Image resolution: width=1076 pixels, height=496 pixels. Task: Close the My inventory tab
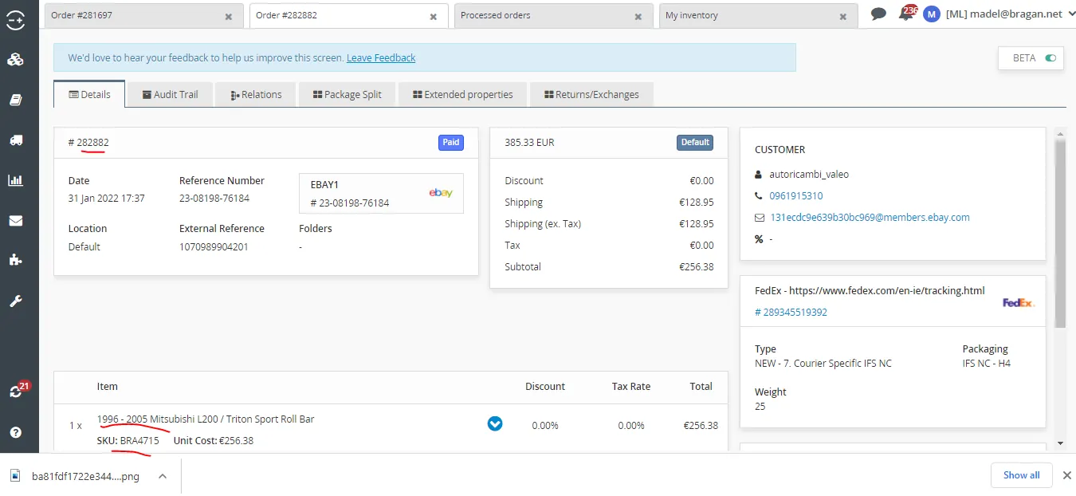pos(843,16)
